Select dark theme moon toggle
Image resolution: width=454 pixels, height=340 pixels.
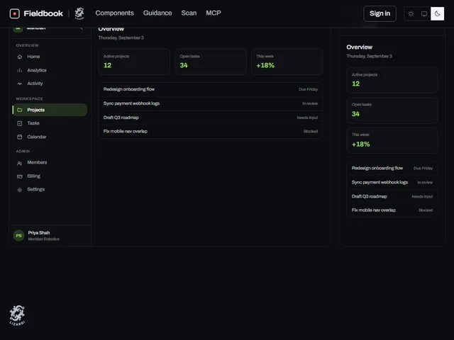click(438, 13)
